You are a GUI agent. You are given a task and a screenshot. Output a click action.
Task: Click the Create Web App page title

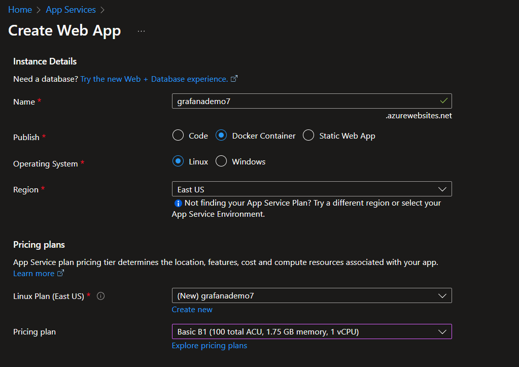64,30
